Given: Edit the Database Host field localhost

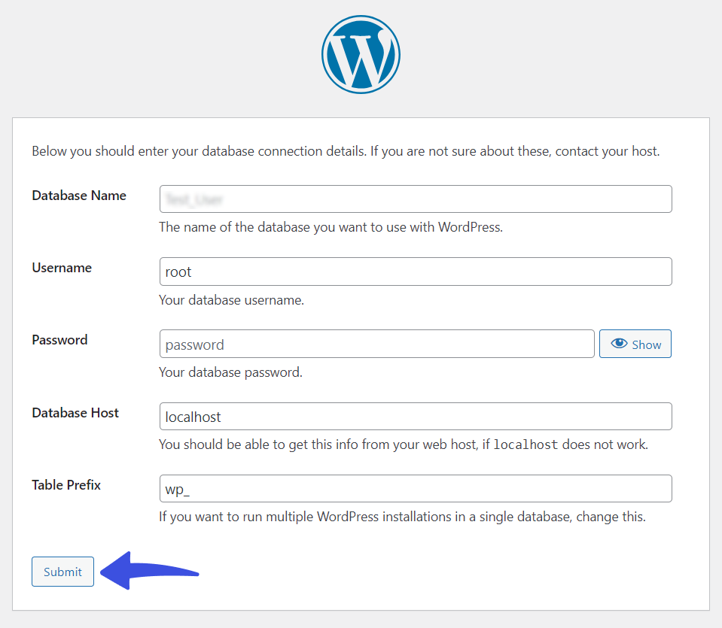Looking at the screenshot, I should click(x=416, y=417).
